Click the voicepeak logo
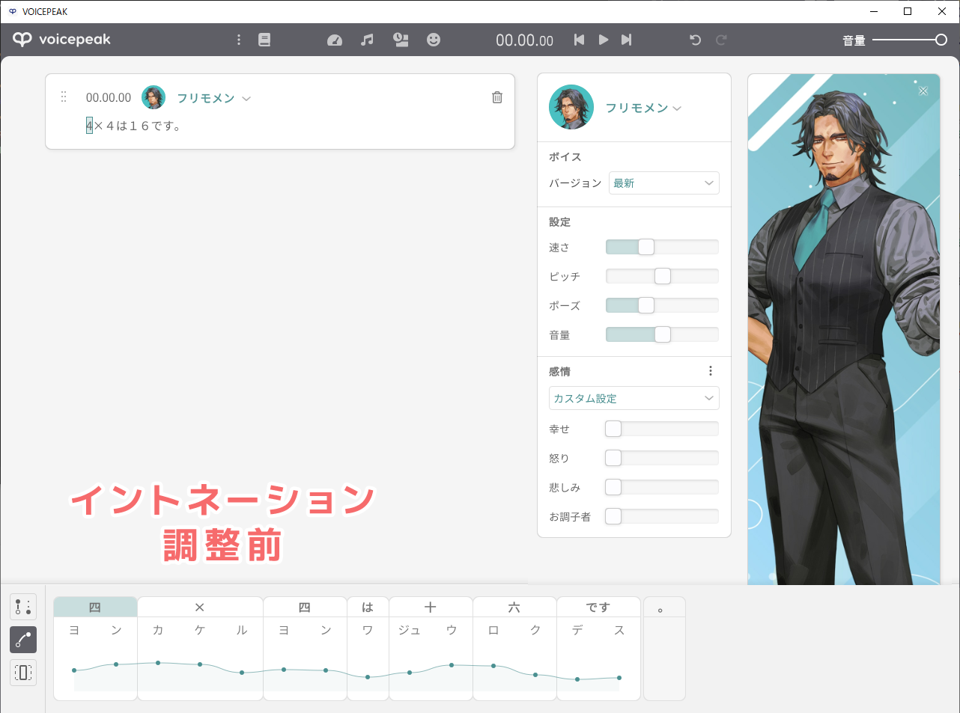 pyautogui.click(x=61, y=40)
